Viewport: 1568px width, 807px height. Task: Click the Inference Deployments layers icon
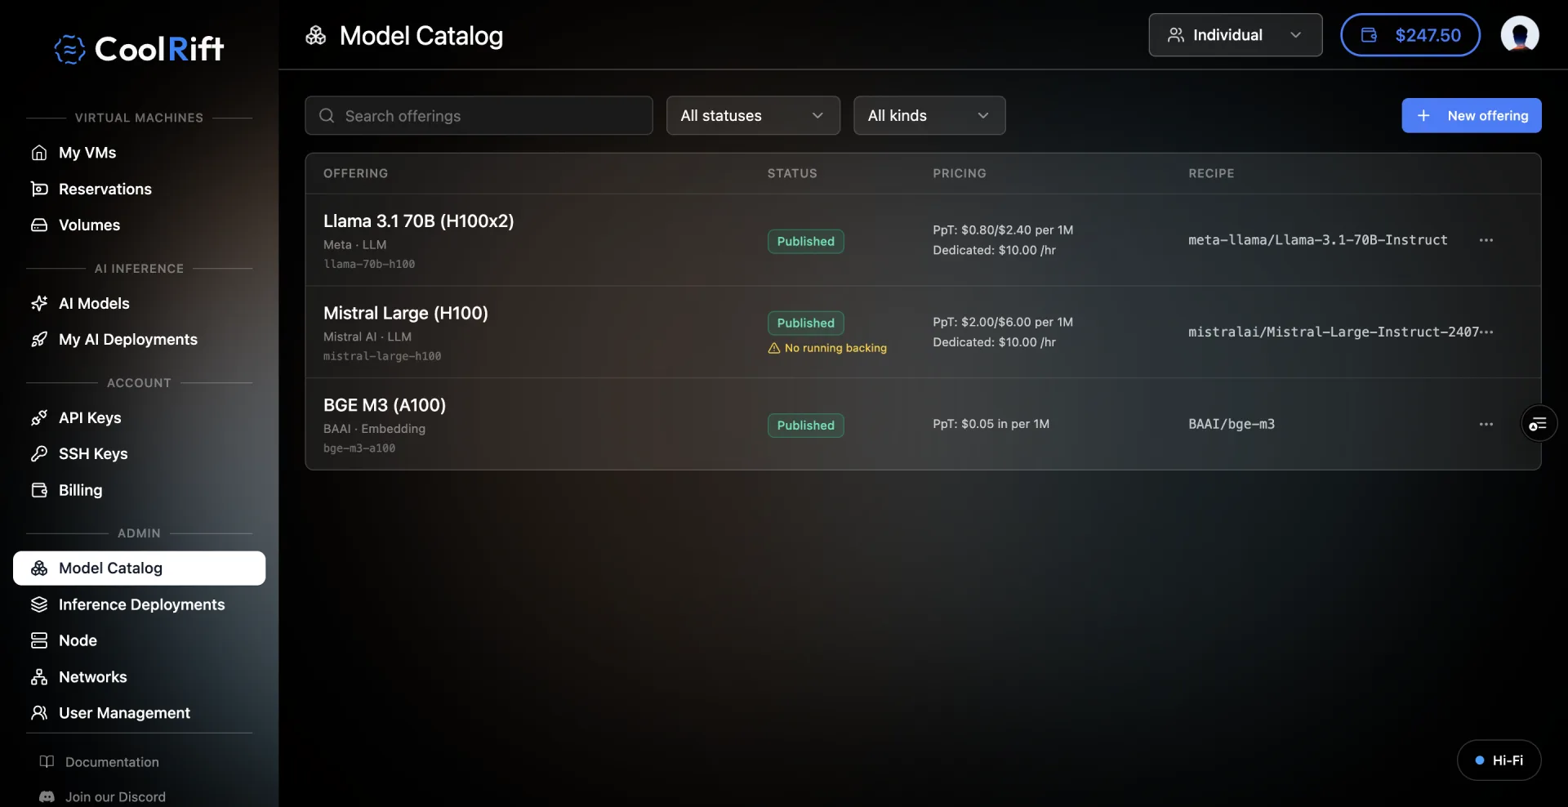pyautogui.click(x=39, y=604)
